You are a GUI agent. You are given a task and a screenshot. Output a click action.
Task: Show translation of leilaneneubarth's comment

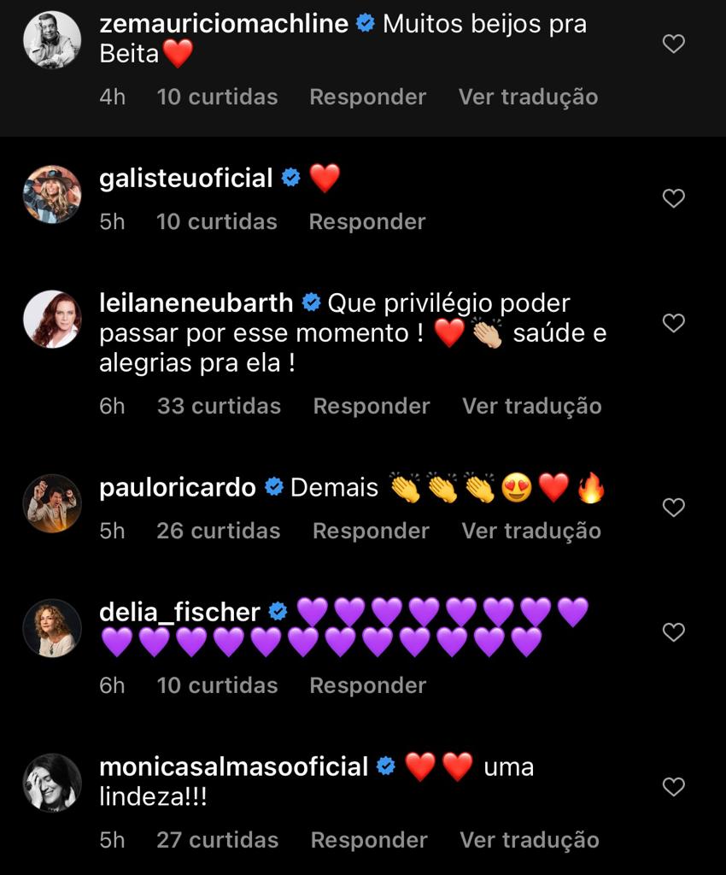click(x=532, y=406)
